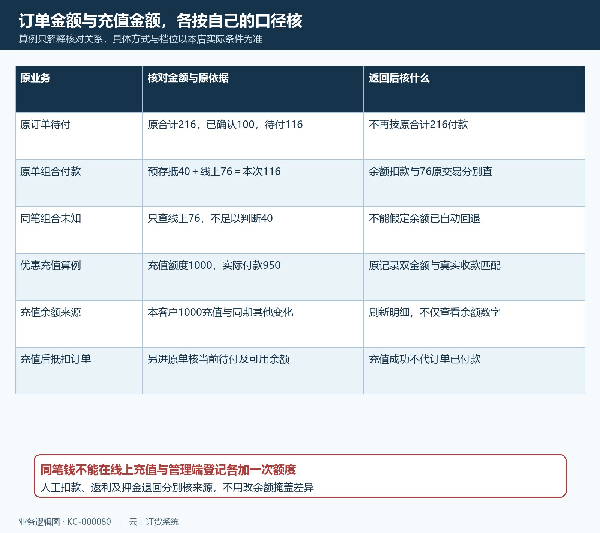
Task: Click the footer text 业务逻辑图 · KC-000080
Action: [x=65, y=522]
